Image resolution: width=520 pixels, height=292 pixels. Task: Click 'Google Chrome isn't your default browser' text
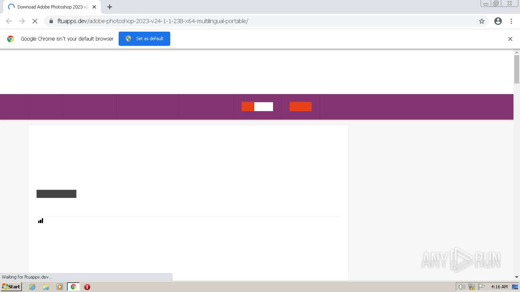[67, 39]
